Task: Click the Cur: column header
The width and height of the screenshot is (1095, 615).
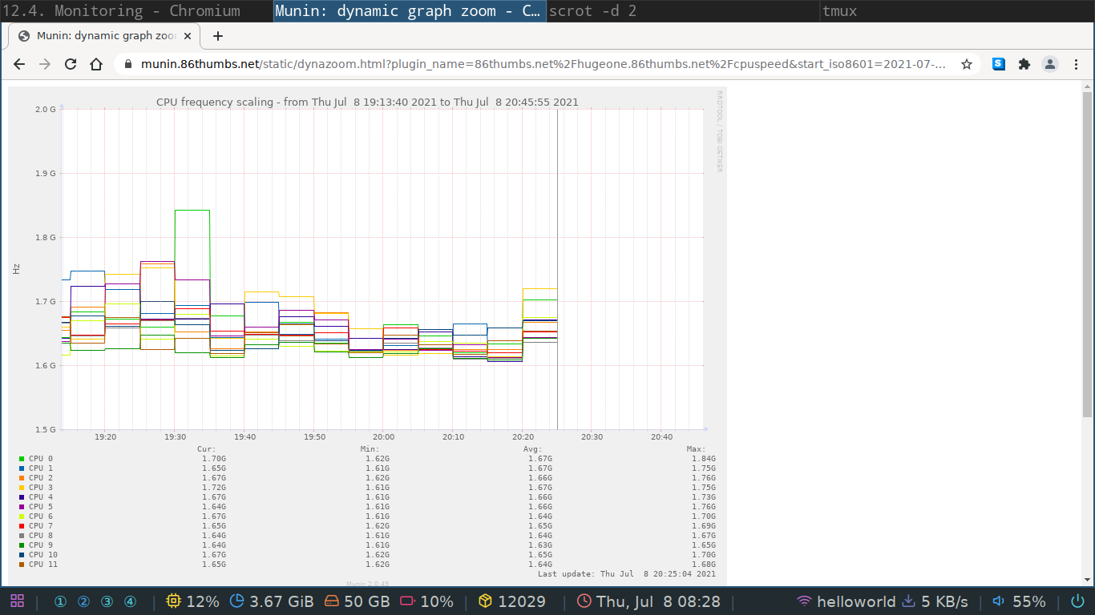Action: (x=207, y=449)
